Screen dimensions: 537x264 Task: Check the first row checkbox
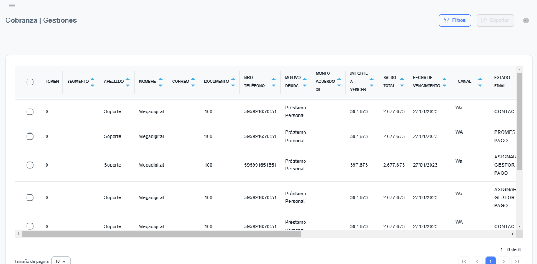click(x=30, y=112)
